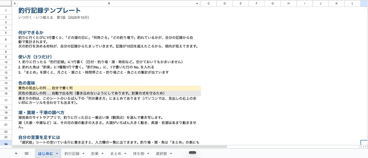Select row 6 header
368x158 pixels.
point(6,39)
